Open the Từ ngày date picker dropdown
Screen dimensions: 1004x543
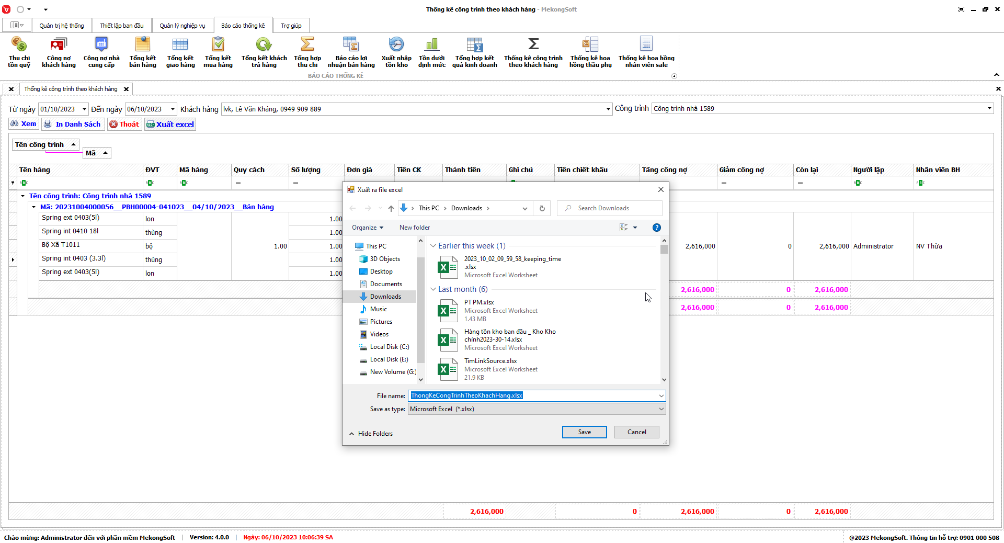[x=84, y=109]
